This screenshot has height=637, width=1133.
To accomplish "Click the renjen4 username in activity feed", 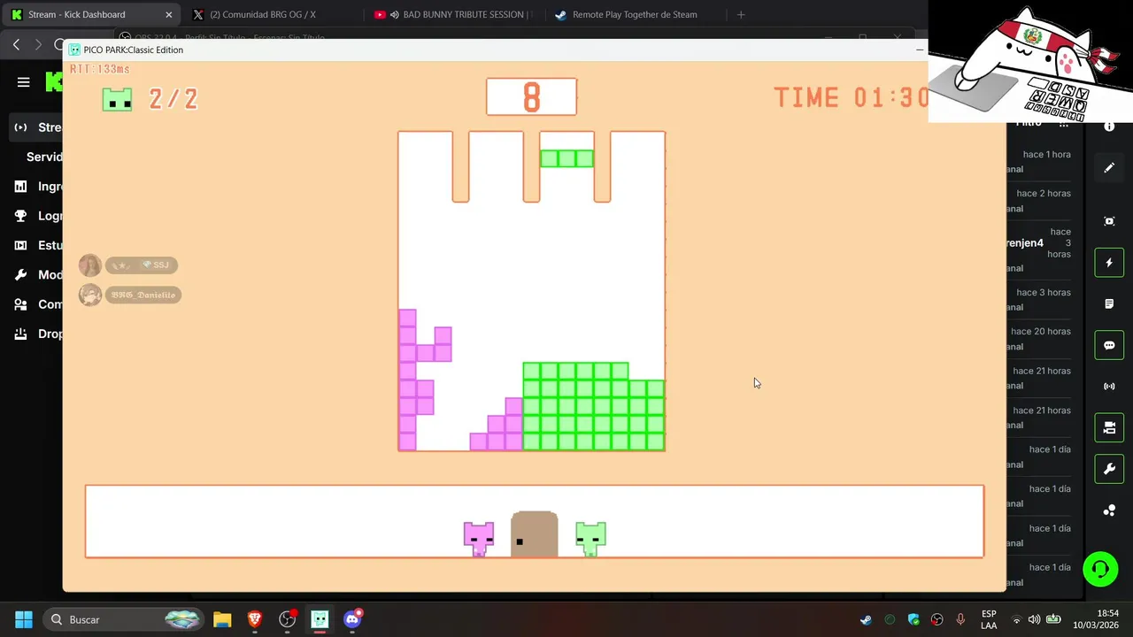I will click(1025, 243).
